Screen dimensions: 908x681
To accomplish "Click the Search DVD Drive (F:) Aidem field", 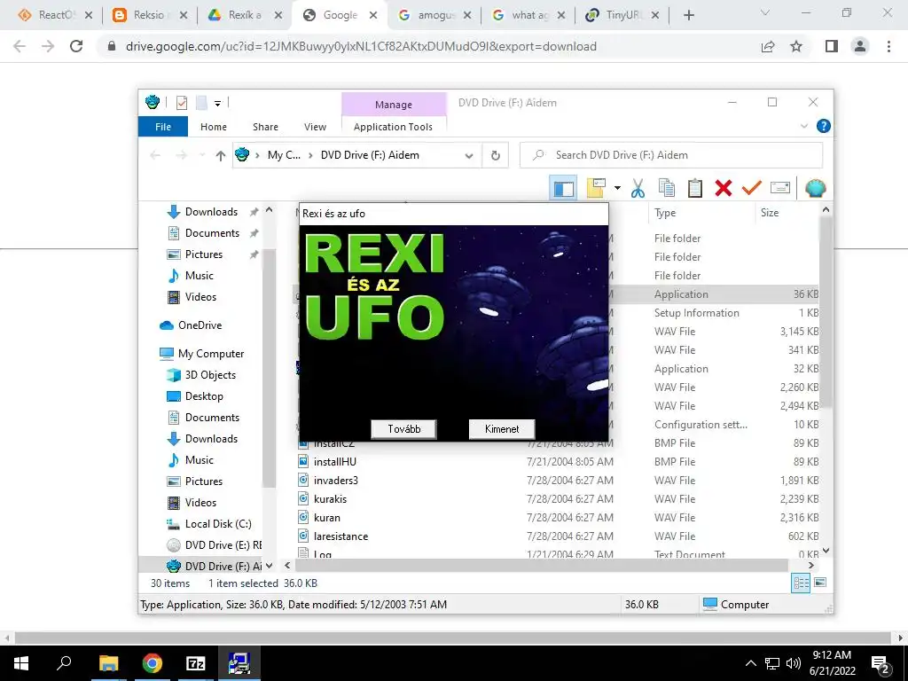I will (x=672, y=155).
